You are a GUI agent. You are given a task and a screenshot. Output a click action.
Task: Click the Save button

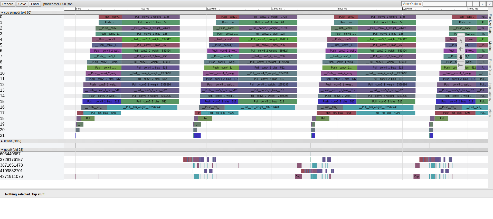[x=22, y=4]
